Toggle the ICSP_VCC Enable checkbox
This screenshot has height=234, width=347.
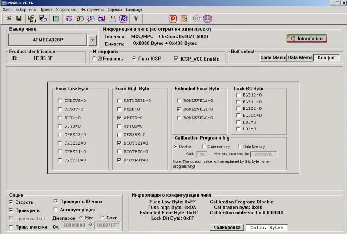(176, 59)
